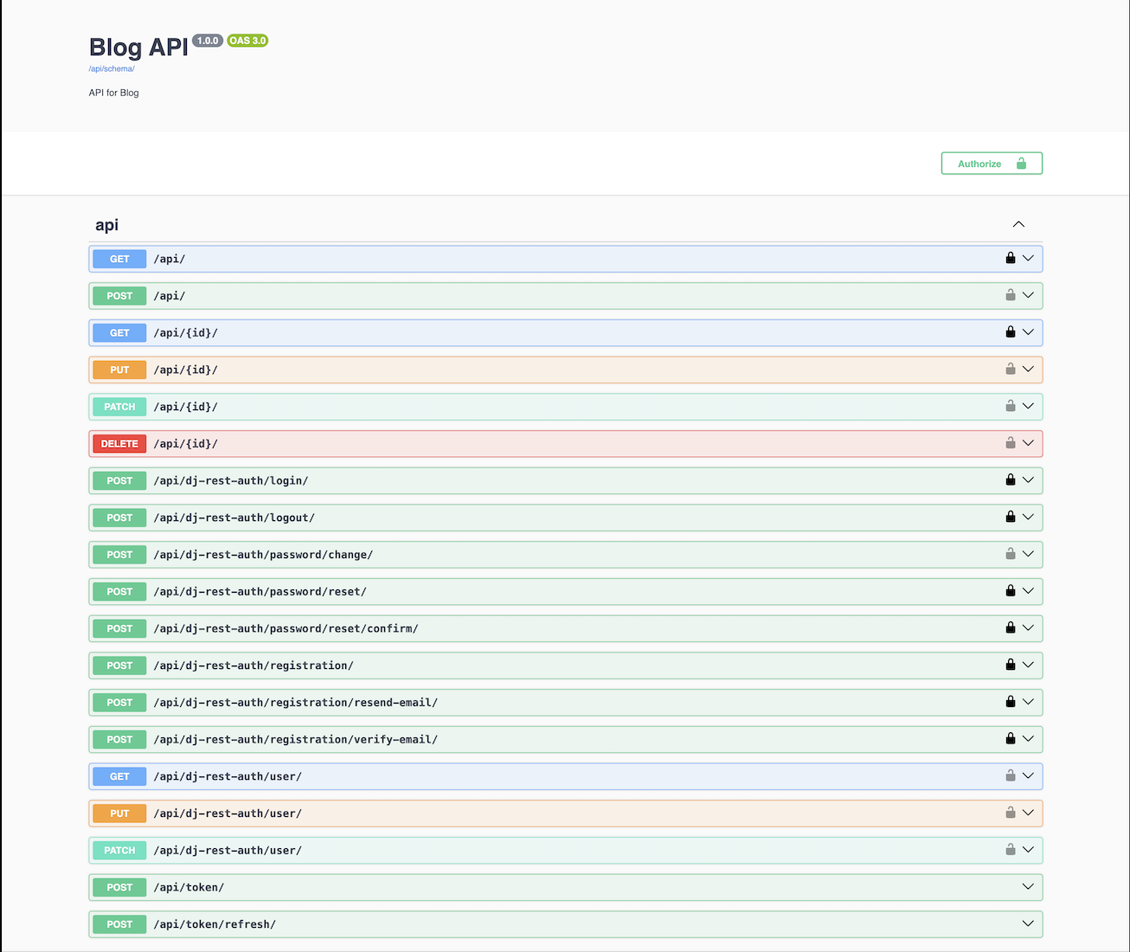Expand the POST /api/ operation chevron
Viewport: 1130px width, 952px height.
click(x=1028, y=295)
